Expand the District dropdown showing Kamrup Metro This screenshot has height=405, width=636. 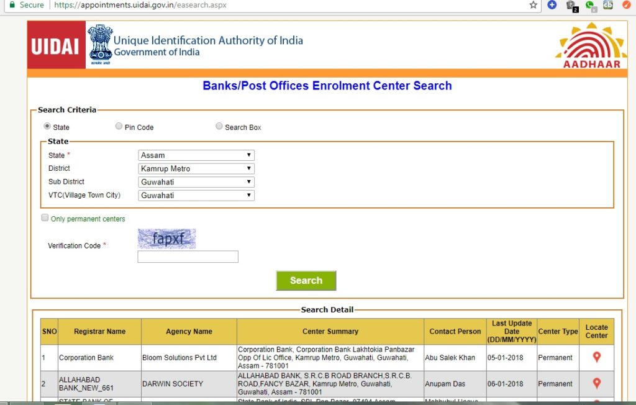196,168
